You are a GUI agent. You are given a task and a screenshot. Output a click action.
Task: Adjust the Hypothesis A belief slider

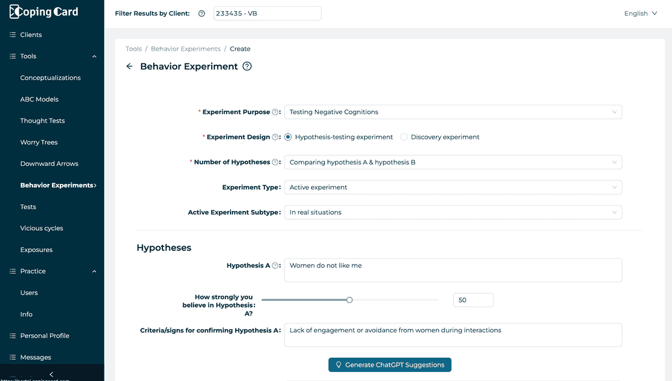(349, 299)
